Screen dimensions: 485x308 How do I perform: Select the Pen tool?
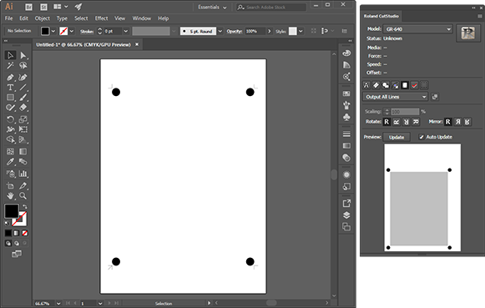coord(10,78)
